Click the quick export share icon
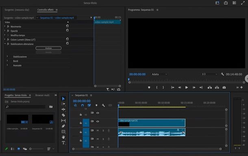Screen dimensions: 248x156 [226, 3]
